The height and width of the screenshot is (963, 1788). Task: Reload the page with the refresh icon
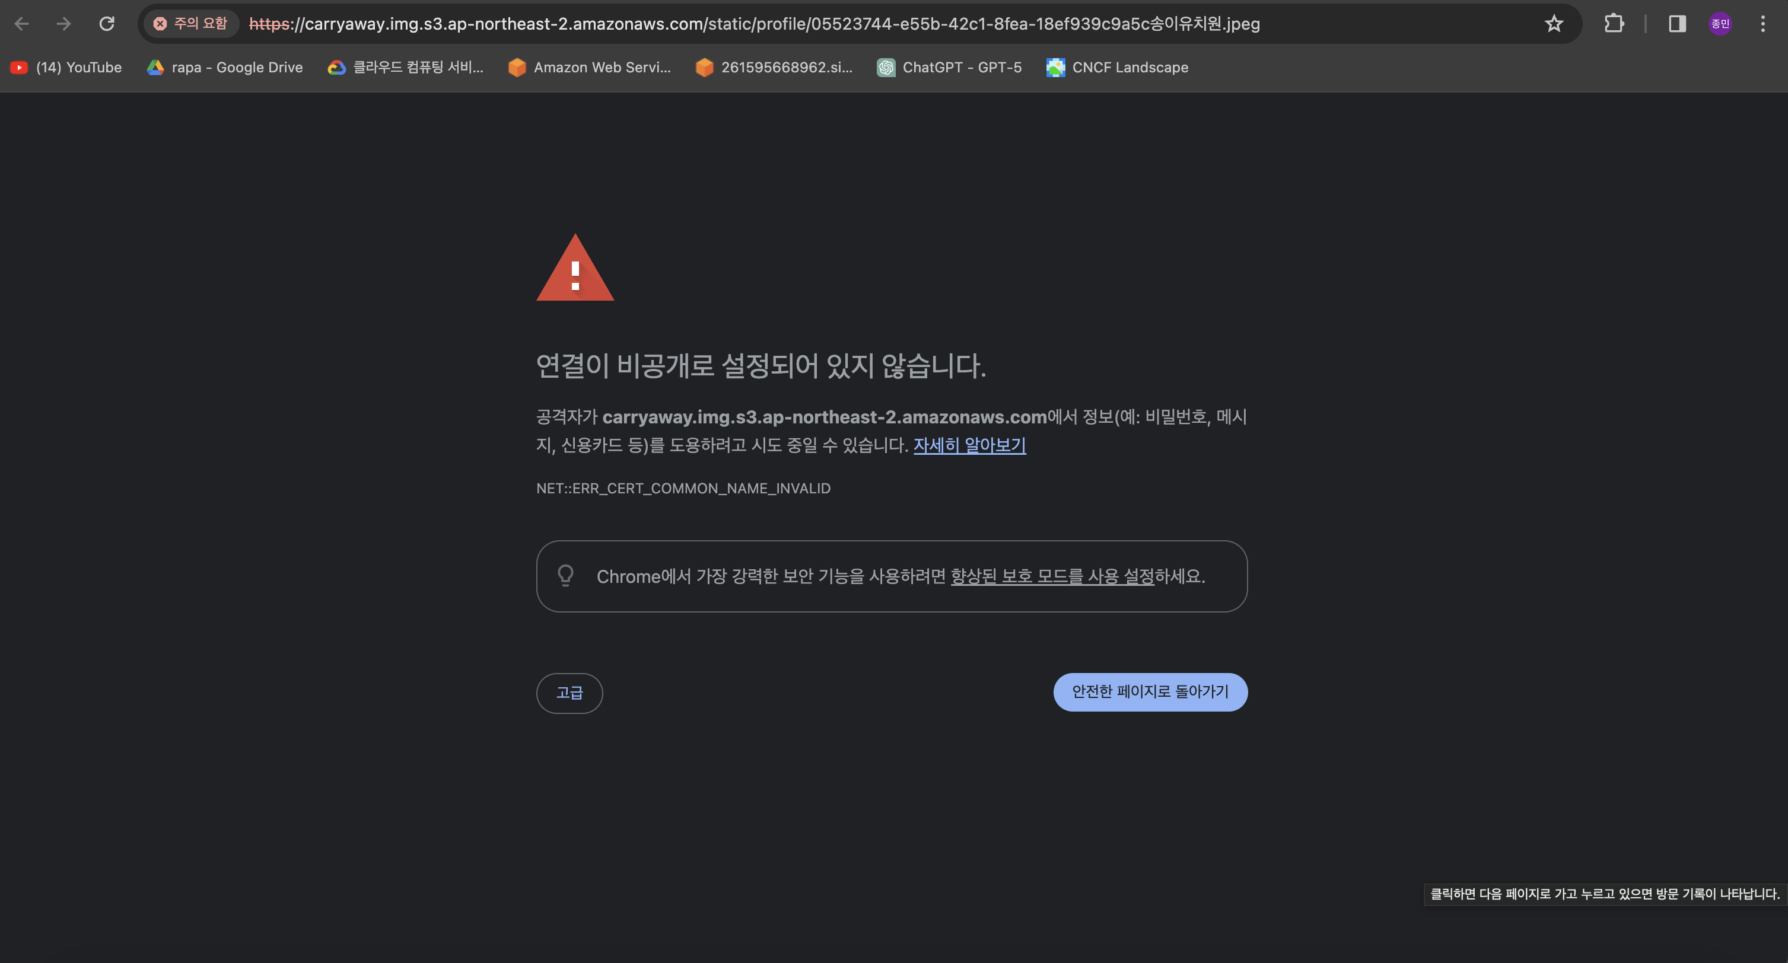tap(107, 24)
